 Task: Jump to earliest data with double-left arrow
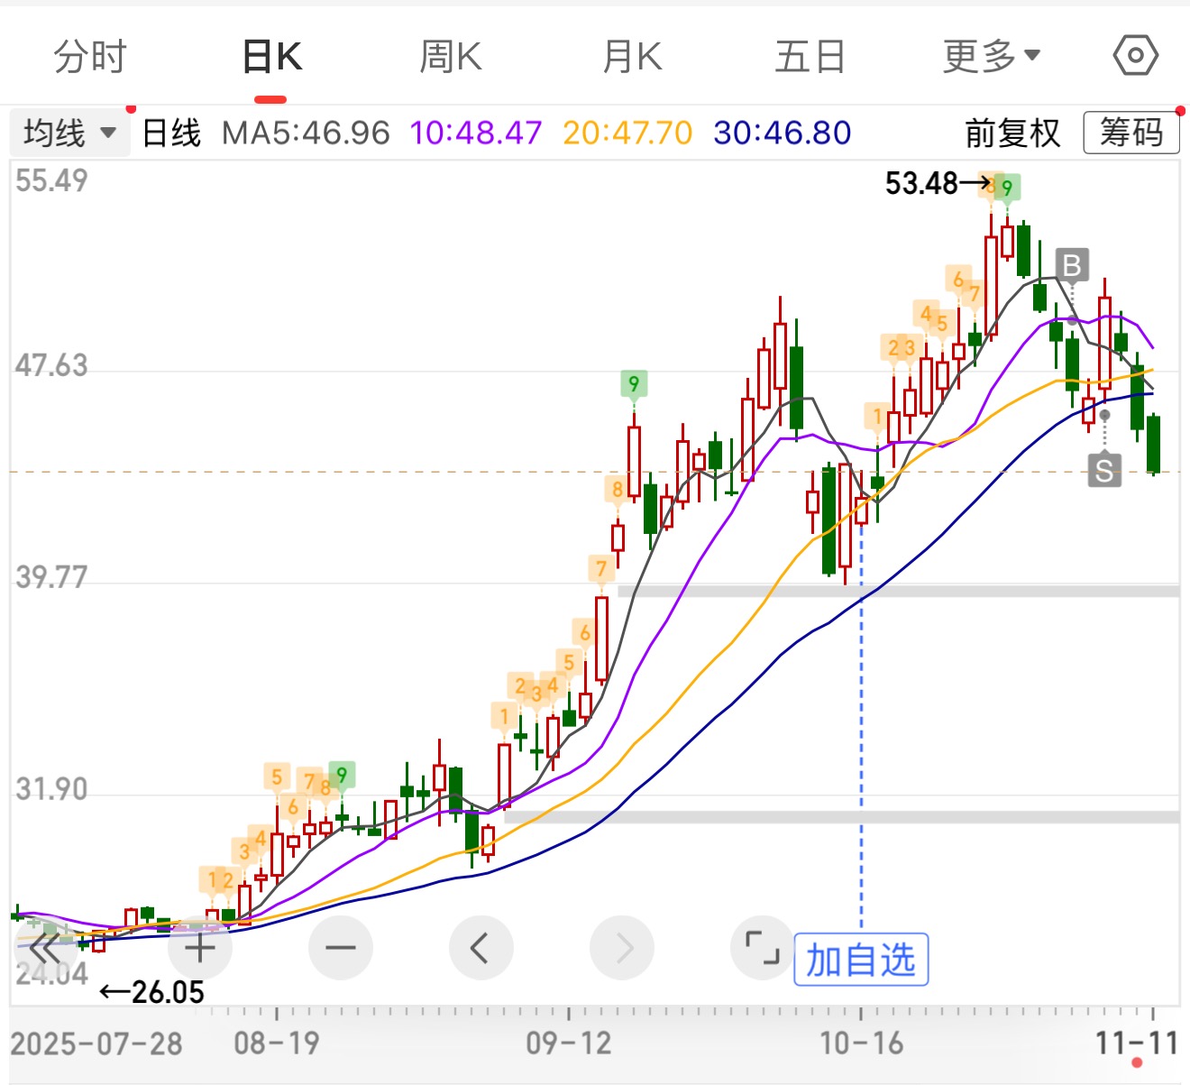pos(43,948)
